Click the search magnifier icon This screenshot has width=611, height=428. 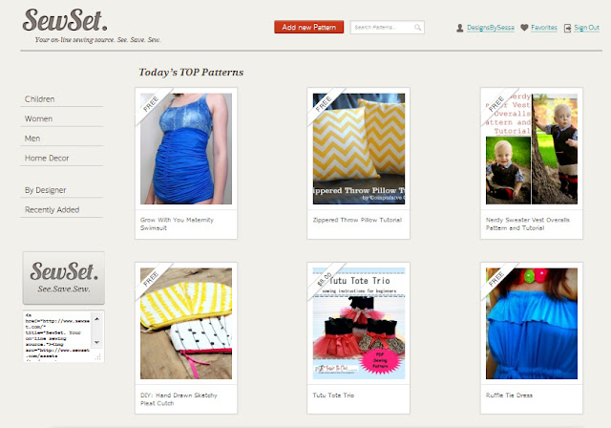[x=417, y=28]
